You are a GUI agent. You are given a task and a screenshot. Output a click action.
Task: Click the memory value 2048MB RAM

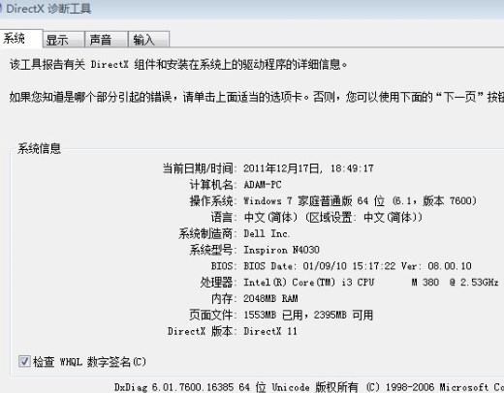click(x=270, y=298)
